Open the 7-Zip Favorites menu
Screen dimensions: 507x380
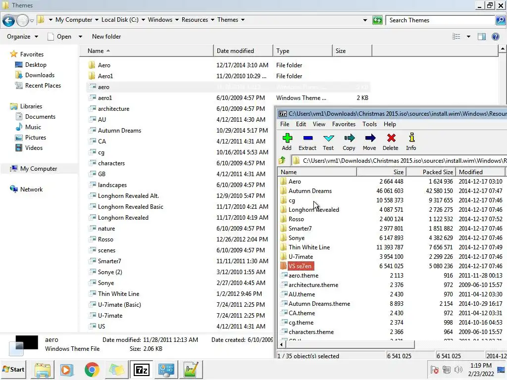pyautogui.click(x=344, y=124)
